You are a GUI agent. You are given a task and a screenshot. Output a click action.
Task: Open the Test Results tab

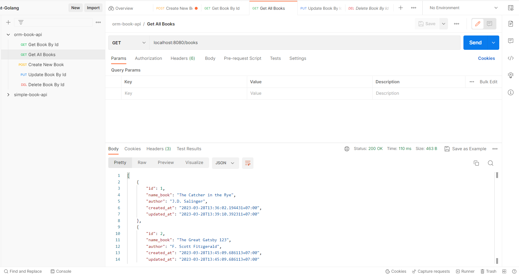(189, 149)
